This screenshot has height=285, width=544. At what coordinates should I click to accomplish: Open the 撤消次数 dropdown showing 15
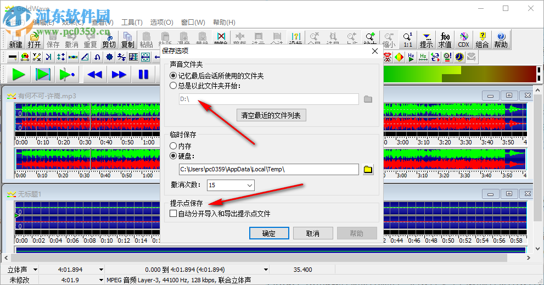[231, 186]
